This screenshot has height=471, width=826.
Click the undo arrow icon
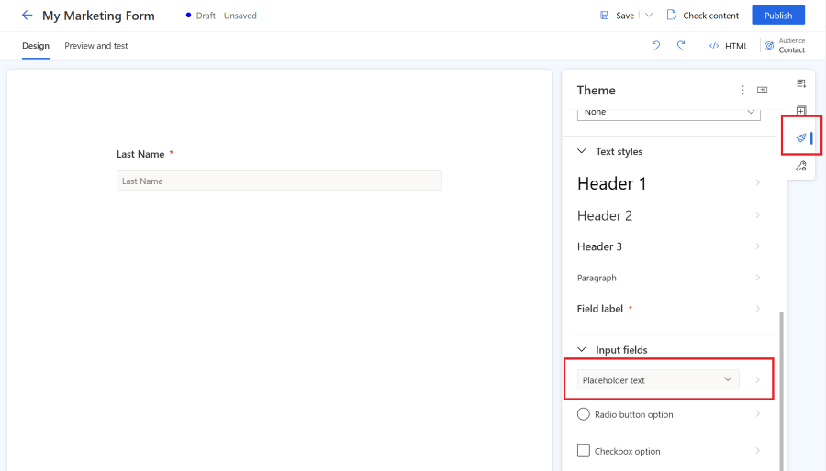coord(656,46)
